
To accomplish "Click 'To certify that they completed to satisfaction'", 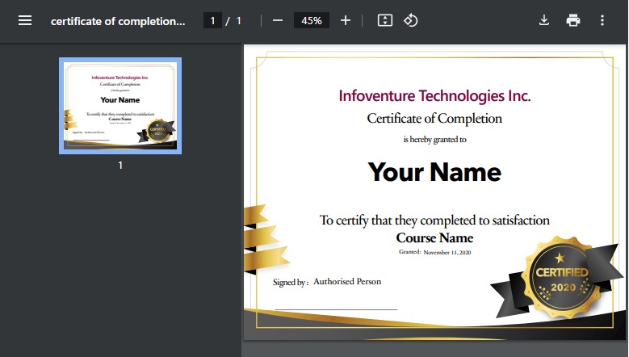I will pyautogui.click(x=434, y=220).
